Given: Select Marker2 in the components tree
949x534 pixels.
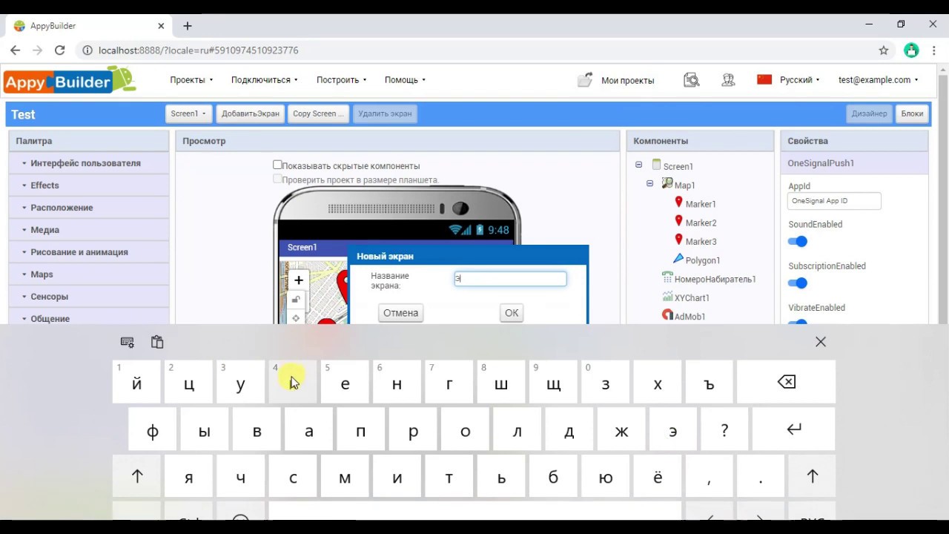Looking at the screenshot, I should [701, 222].
